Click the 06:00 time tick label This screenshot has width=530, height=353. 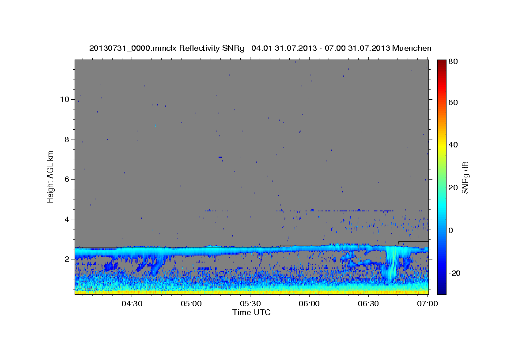click(x=309, y=304)
